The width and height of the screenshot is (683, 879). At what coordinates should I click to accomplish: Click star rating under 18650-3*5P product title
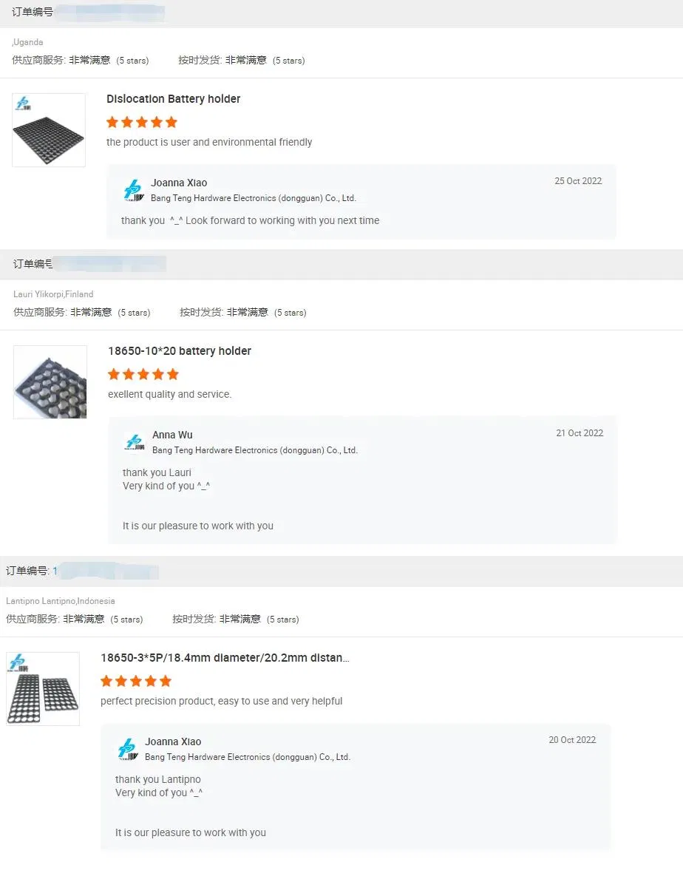136,681
